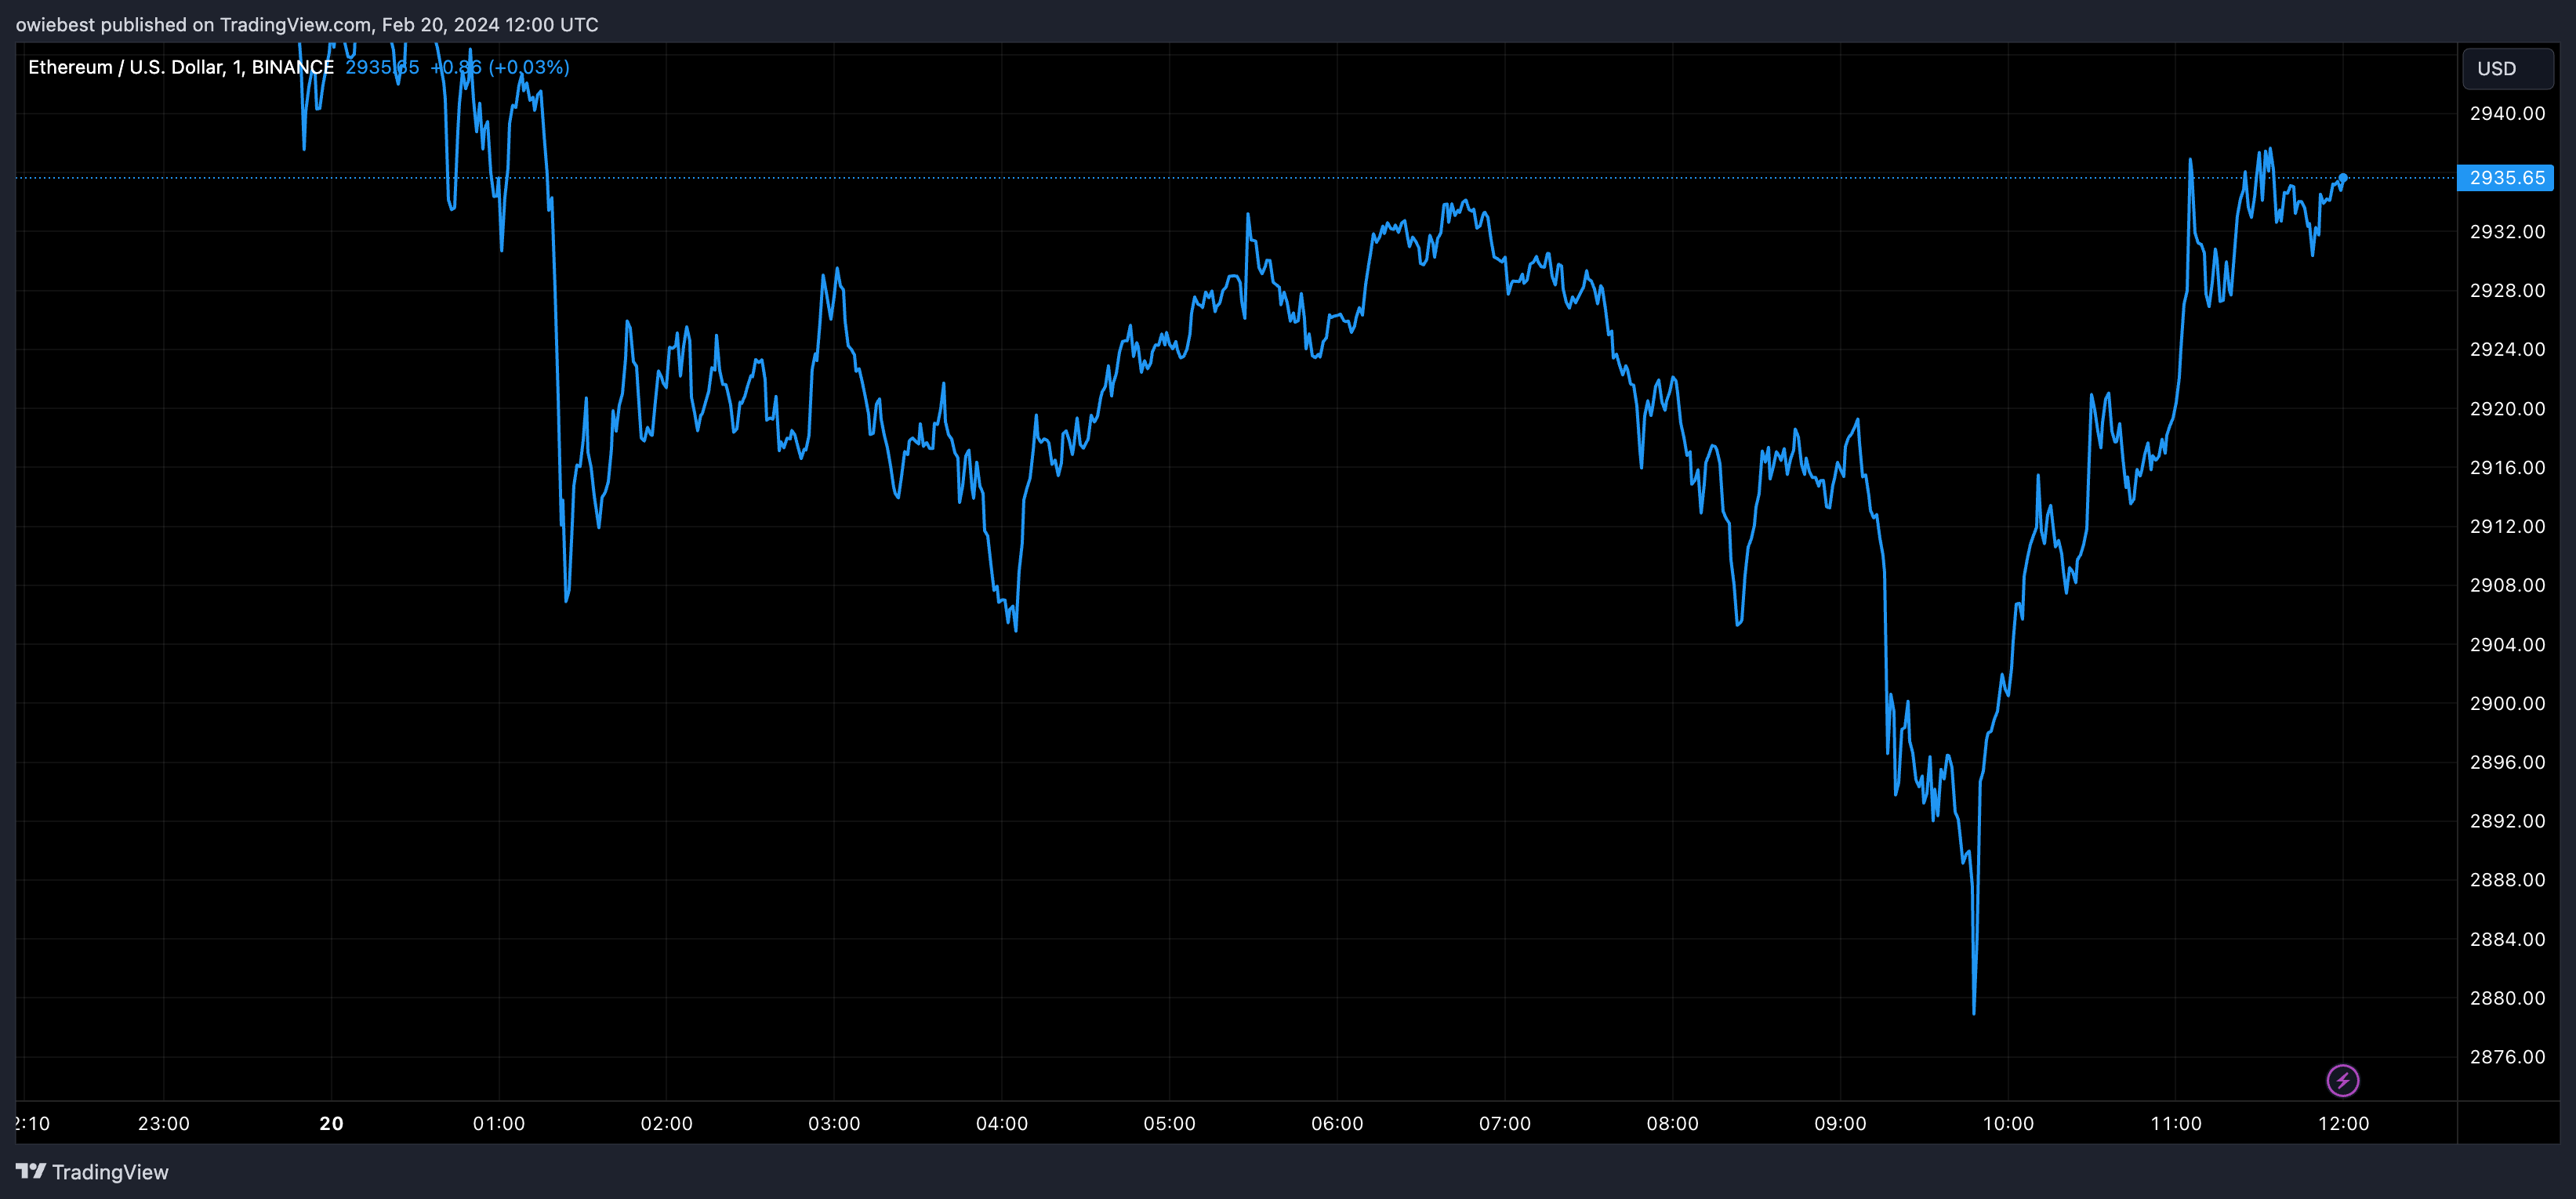This screenshot has width=2576, height=1199.
Task: Click the 02:00 time axis label
Action: coord(667,1123)
